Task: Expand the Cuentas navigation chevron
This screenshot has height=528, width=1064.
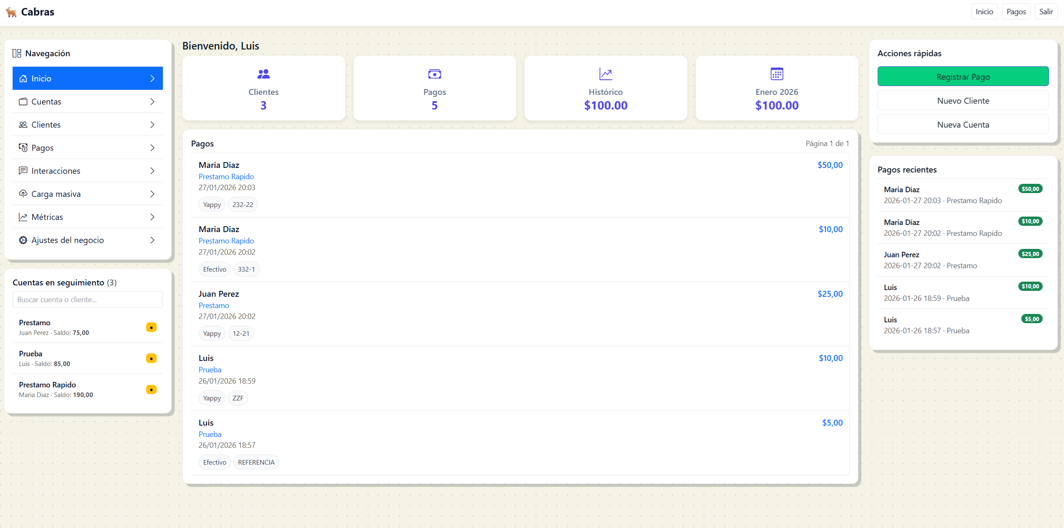Action: click(152, 102)
